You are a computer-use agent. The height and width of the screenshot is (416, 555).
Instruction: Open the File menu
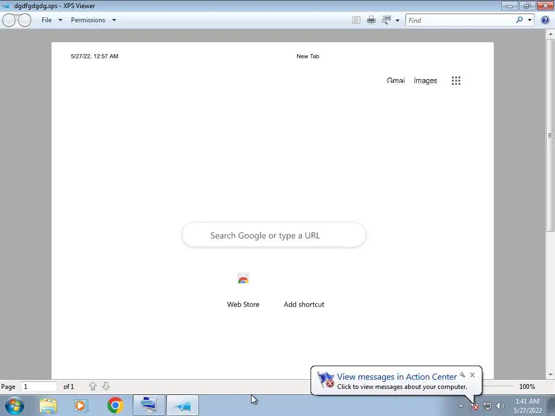pos(47,20)
